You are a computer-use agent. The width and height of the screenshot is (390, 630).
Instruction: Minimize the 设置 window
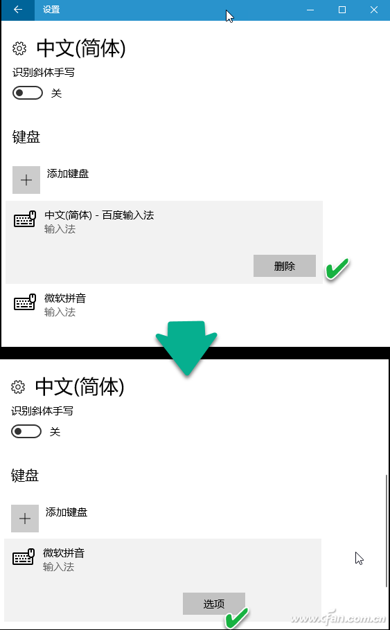[310, 10]
